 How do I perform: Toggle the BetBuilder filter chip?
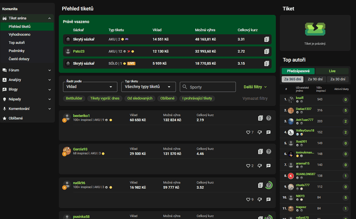coord(74,98)
